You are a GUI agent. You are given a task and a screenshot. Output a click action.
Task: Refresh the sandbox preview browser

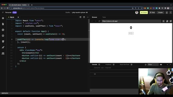click(99, 21)
